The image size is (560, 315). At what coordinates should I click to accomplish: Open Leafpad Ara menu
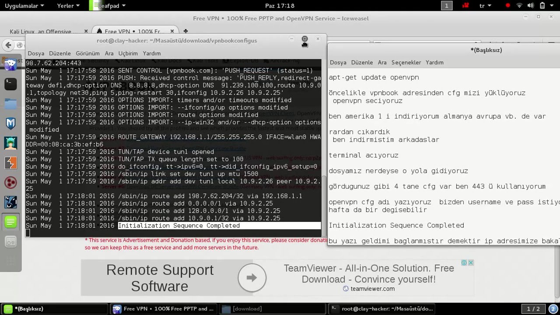382,63
